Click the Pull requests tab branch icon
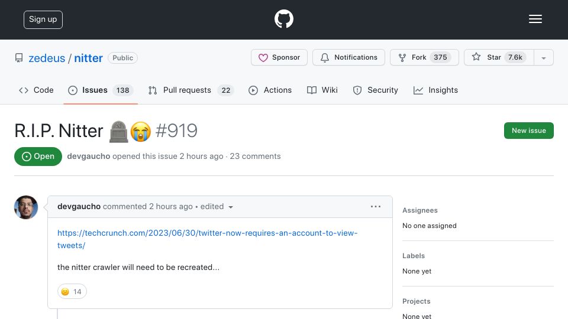The image size is (568, 319). 153,90
